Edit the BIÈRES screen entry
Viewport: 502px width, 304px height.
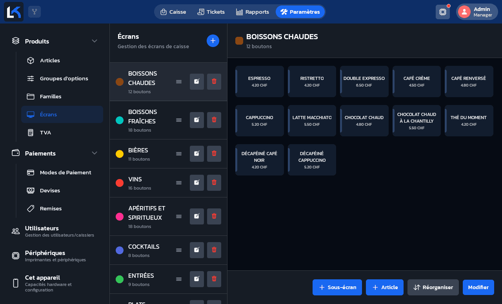point(197,154)
